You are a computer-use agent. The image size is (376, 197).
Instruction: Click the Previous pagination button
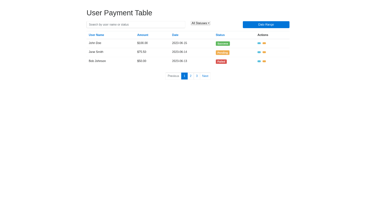173,76
